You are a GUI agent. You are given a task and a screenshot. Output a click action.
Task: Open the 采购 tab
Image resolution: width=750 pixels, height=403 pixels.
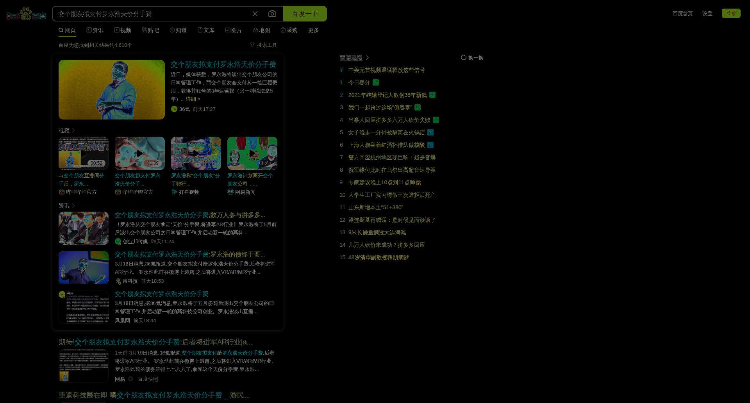click(289, 30)
